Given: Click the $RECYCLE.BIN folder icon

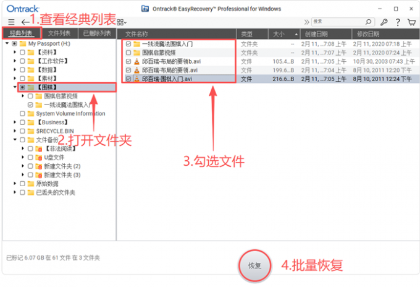Looking at the screenshot, I should click(x=31, y=131).
